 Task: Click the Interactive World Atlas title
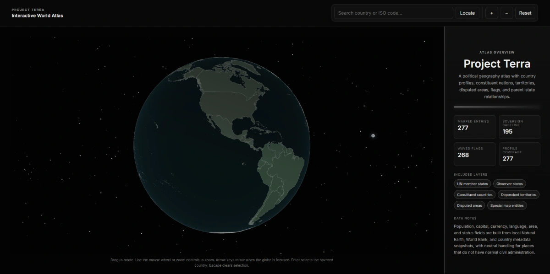[38, 16]
